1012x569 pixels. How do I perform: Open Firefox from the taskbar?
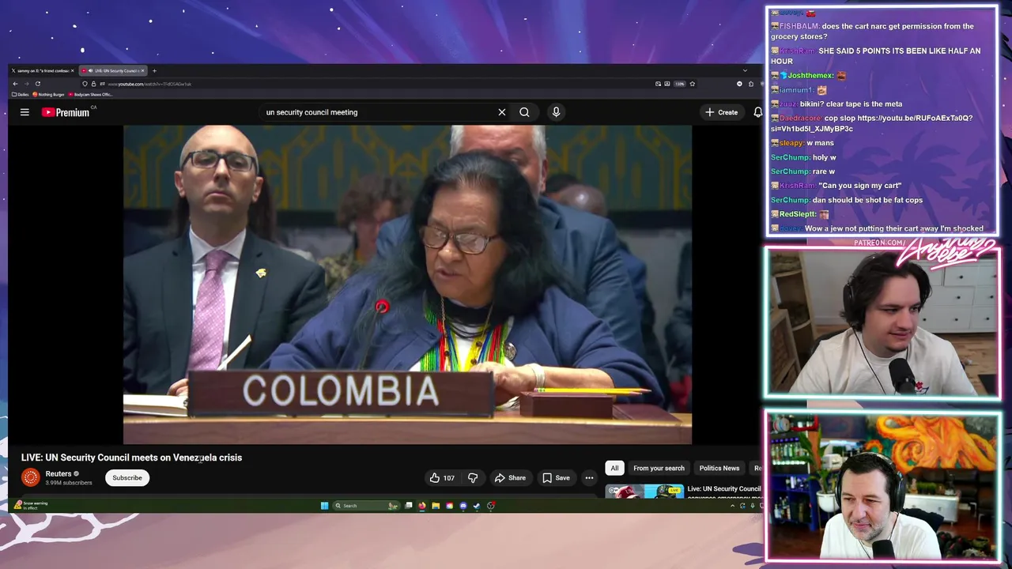point(422,506)
